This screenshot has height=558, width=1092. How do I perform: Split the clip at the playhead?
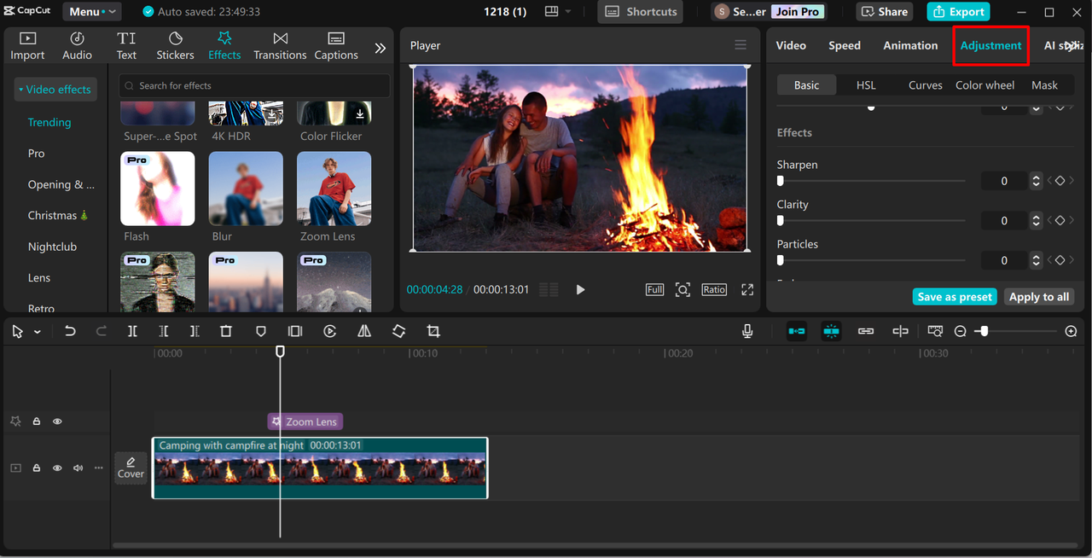click(132, 331)
